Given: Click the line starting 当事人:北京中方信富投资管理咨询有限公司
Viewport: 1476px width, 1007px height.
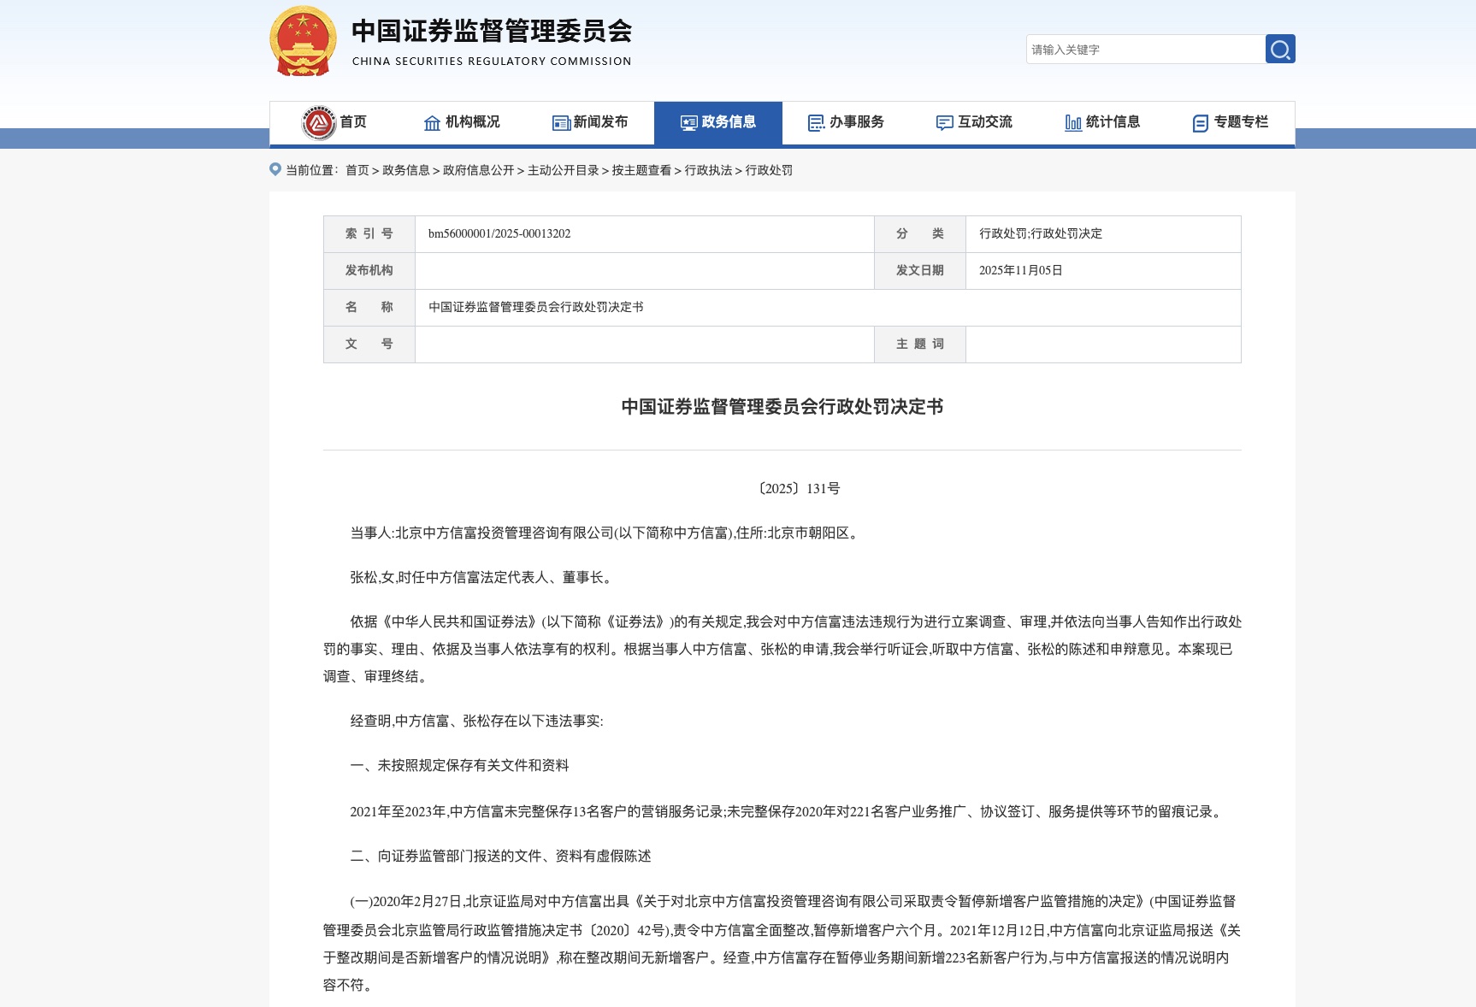Looking at the screenshot, I should pos(606,533).
